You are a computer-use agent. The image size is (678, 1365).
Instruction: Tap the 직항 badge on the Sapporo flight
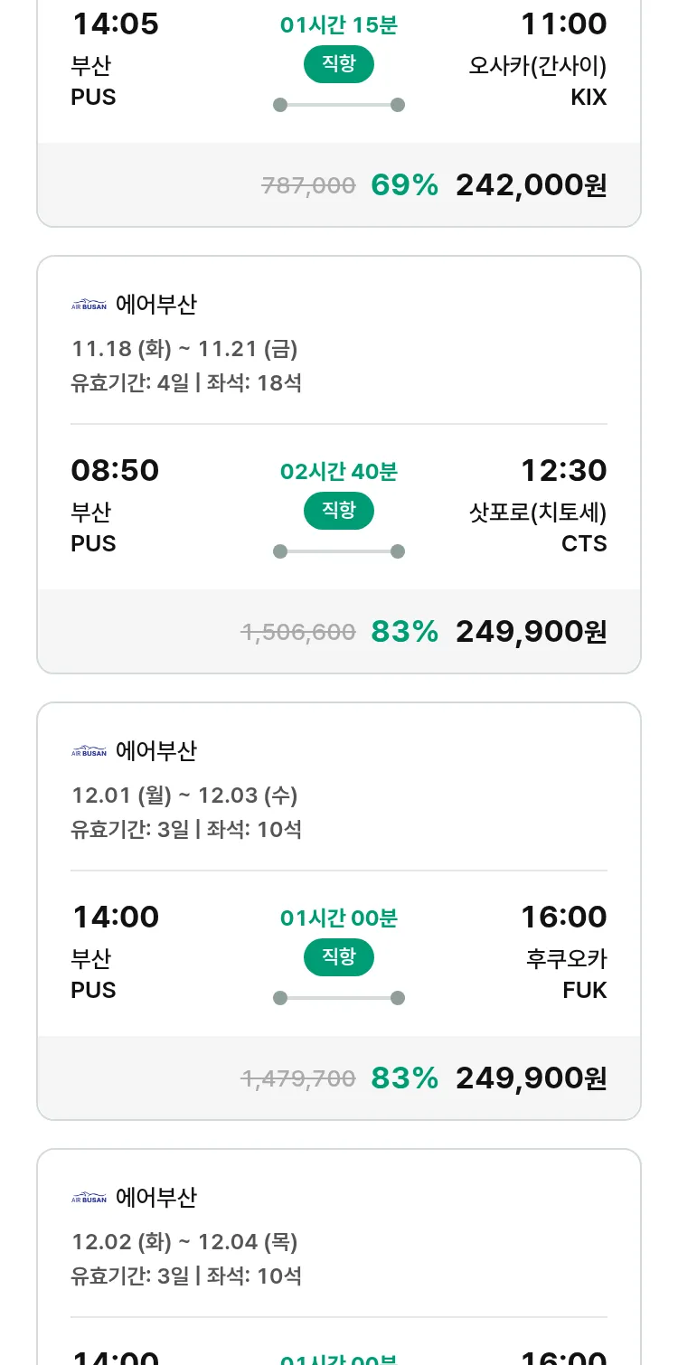339,511
